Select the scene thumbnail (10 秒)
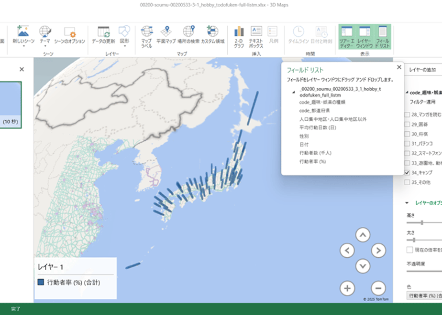 (11, 105)
